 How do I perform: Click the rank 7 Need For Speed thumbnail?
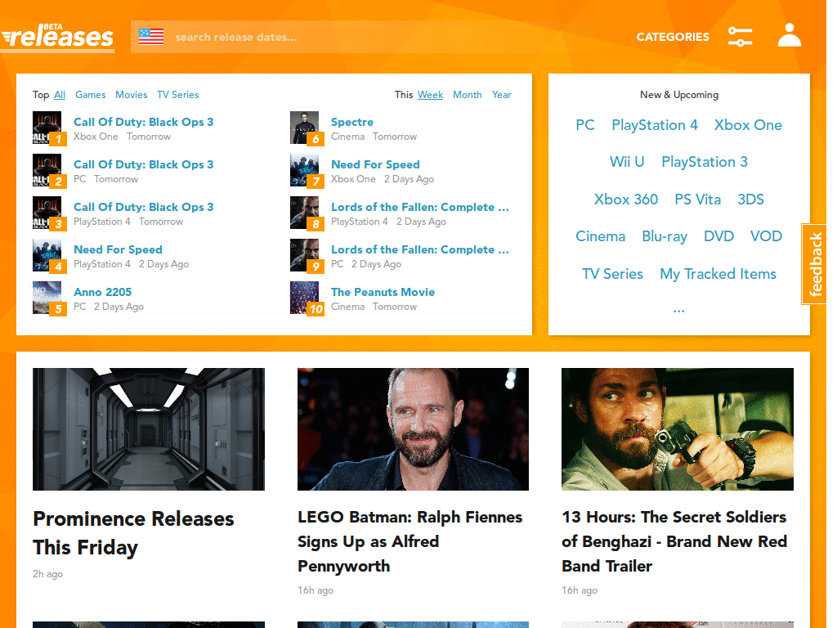pos(304,170)
